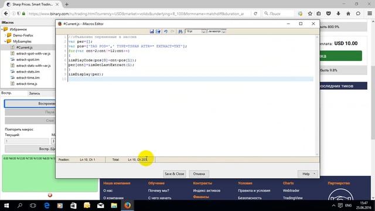Click the MyExamples folder icon
This screenshot has height=211, width=375.
(9, 41)
